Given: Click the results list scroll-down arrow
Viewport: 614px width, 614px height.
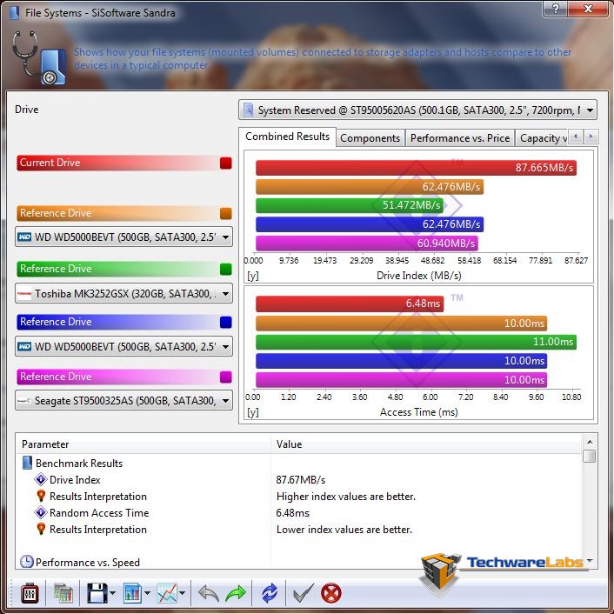Looking at the screenshot, I should 590,561.
